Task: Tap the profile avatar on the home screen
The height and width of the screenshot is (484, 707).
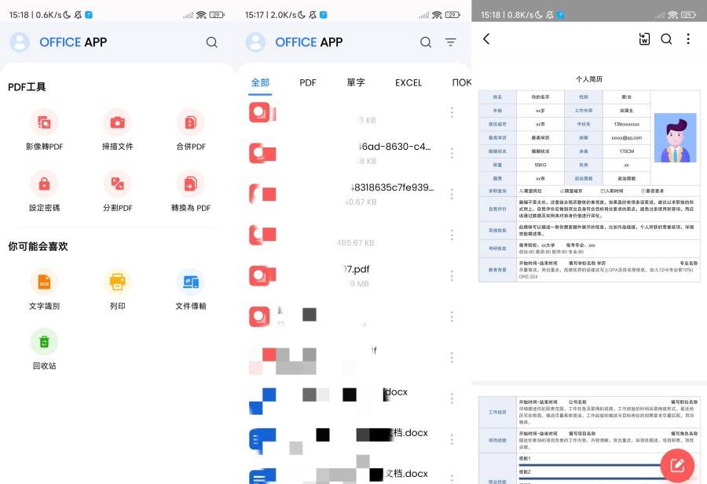Action: coord(20,42)
